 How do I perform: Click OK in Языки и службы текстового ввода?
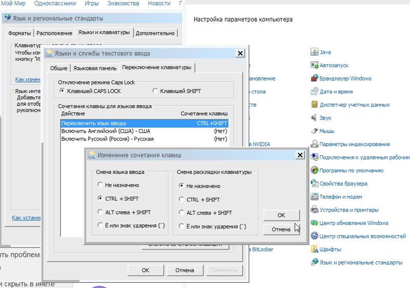[146, 270]
